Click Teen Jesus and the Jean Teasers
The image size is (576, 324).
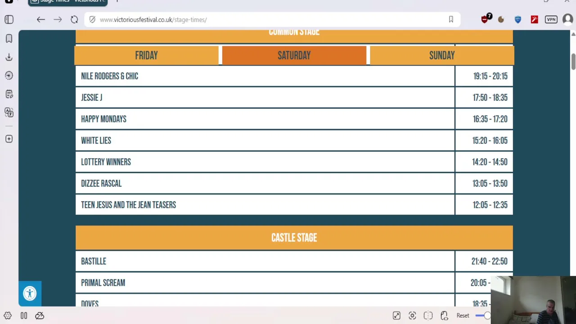[x=128, y=205]
